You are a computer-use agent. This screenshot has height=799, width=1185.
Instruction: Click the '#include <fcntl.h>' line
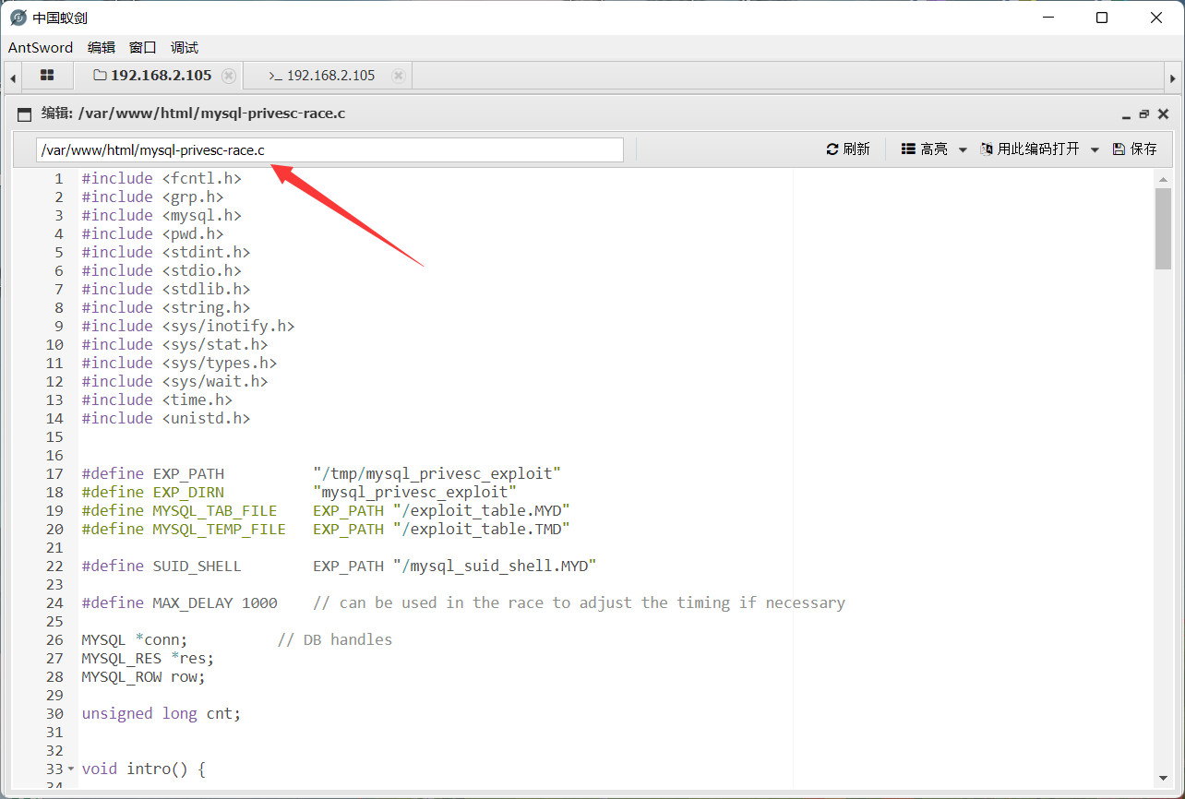(162, 178)
